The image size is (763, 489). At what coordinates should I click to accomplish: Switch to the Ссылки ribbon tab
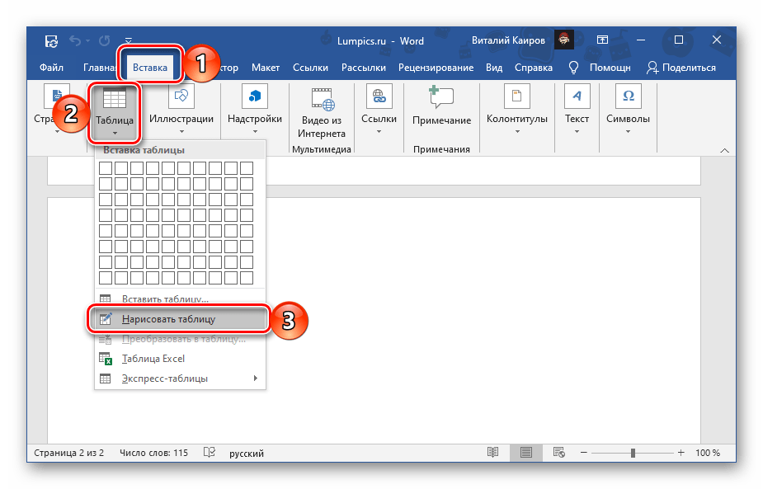click(310, 68)
